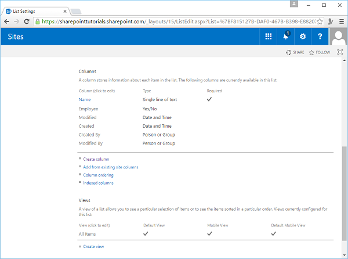Open the Name column link
This screenshot has width=348, height=259.
85,99
